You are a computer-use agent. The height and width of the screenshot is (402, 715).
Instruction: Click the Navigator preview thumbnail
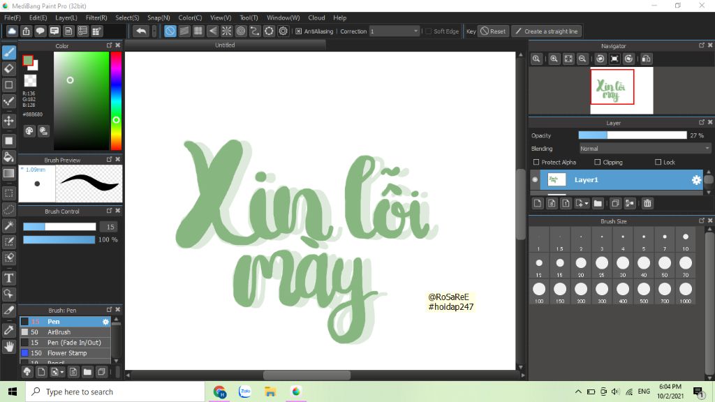(622, 91)
